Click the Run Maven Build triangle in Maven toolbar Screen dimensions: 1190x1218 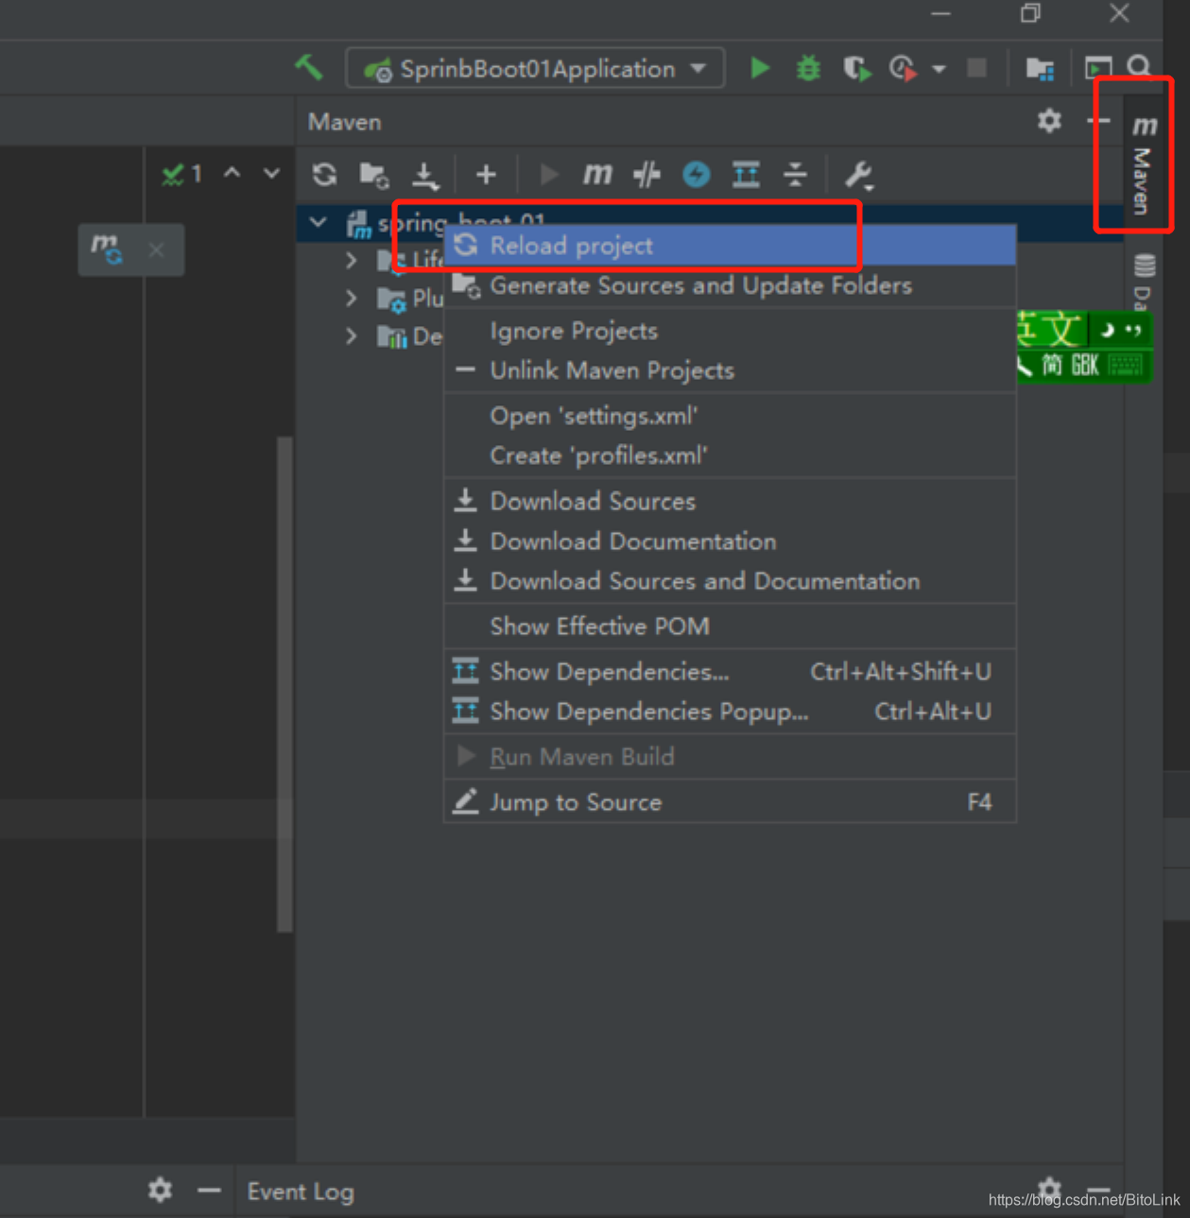point(548,174)
